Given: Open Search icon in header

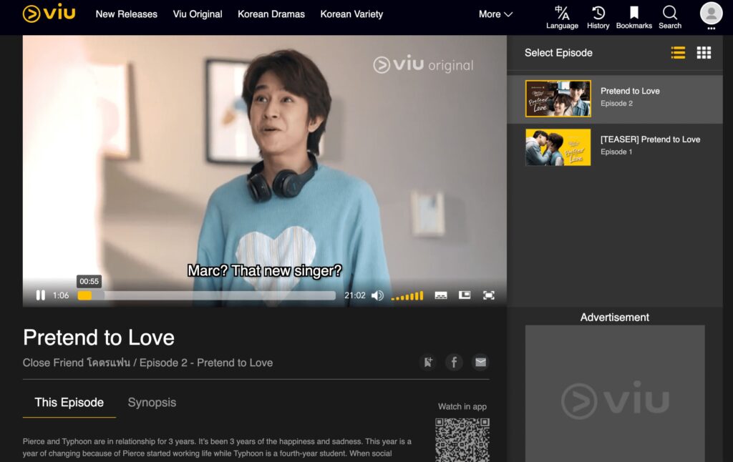Looking at the screenshot, I should 670,17.
